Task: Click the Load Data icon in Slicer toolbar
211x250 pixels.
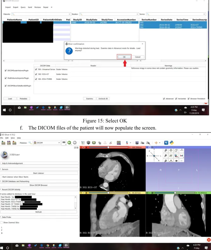Action: coord(3,143)
